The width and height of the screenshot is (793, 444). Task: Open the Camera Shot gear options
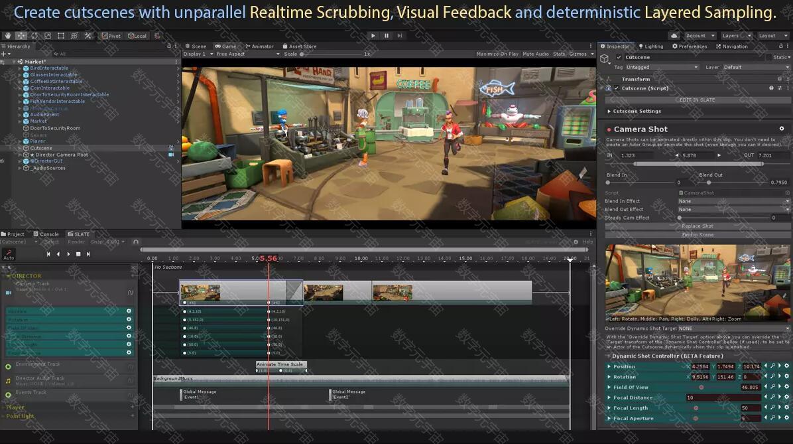pyautogui.click(x=781, y=129)
